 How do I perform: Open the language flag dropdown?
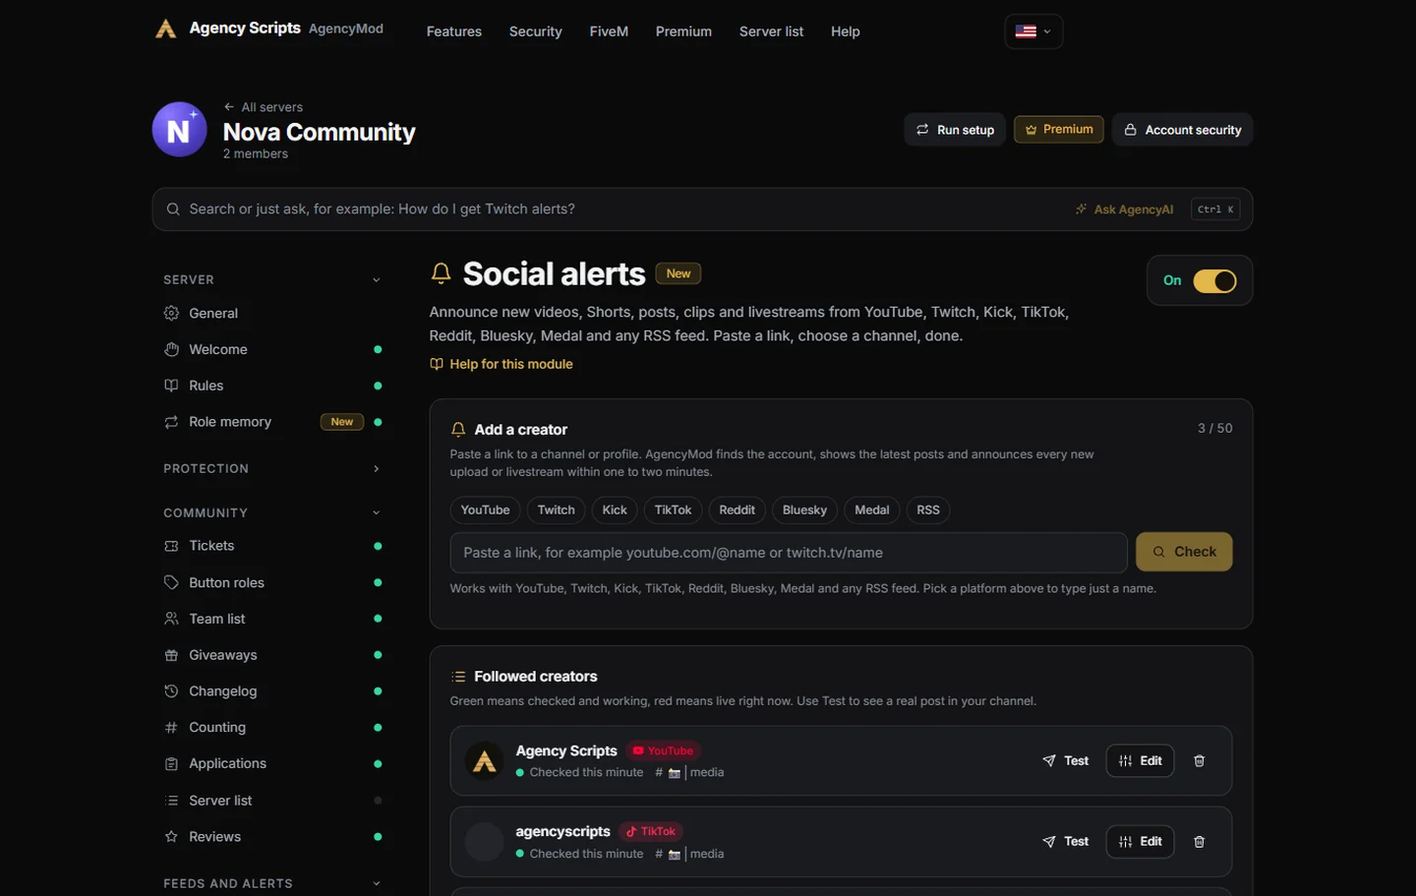pos(1033,31)
